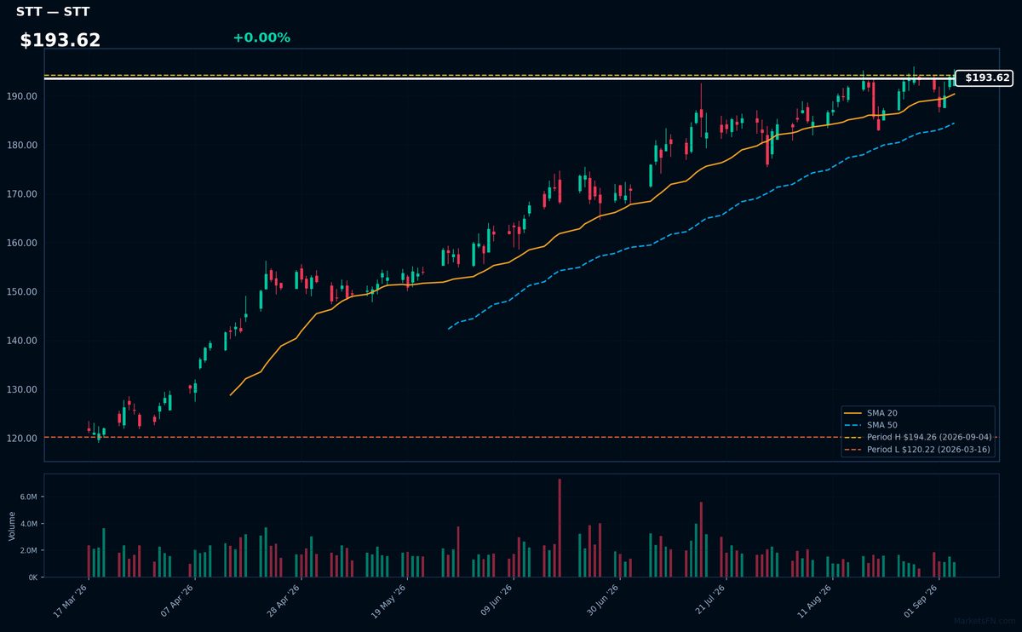This screenshot has width=1022, height=632.
Task: Click the STT — STT chart title
Action: coord(53,12)
